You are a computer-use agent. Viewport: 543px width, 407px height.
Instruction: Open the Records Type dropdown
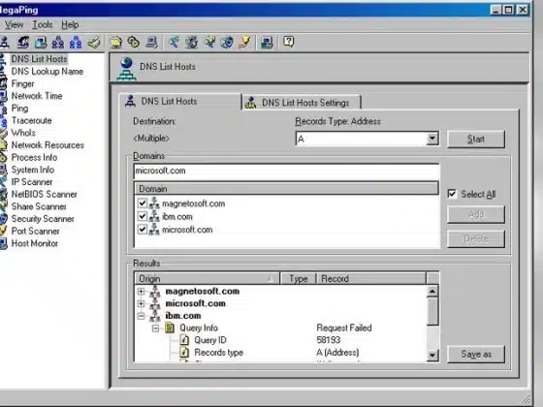click(431, 139)
